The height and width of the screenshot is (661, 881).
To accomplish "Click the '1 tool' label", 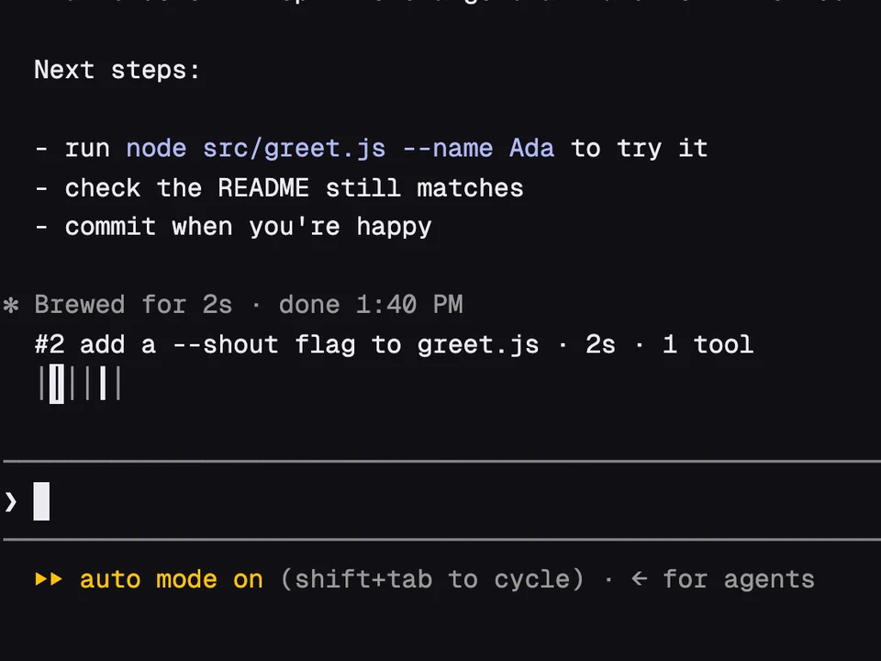I will [x=708, y=344].
